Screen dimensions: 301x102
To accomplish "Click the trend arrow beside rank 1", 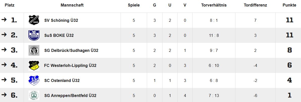I will tap(4, 20).
